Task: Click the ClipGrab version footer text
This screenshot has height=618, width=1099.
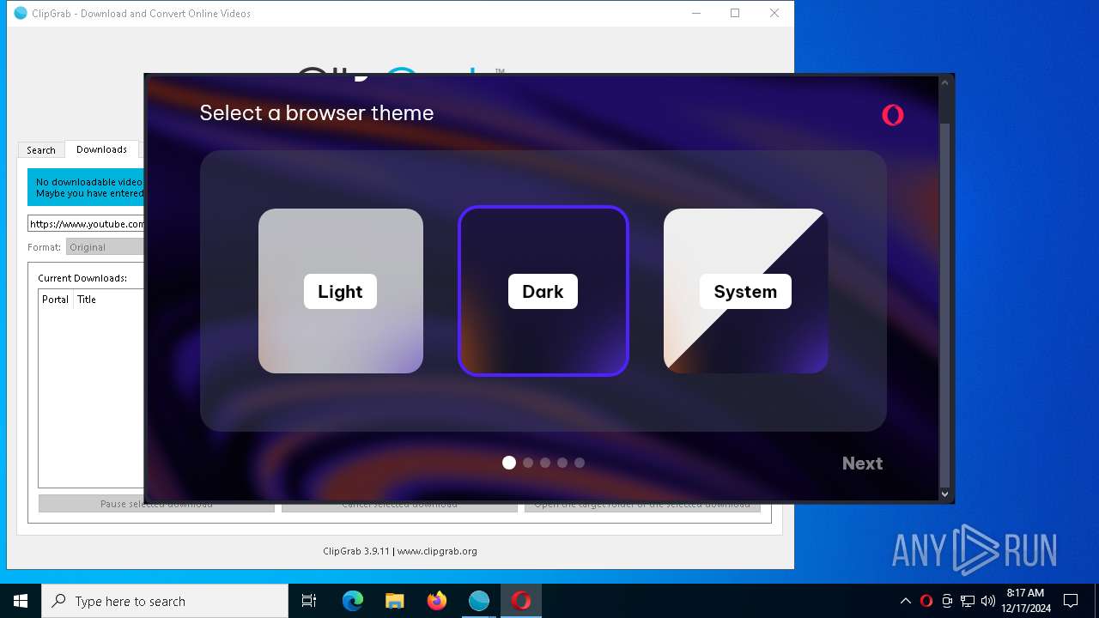Action: pos(400,551)
